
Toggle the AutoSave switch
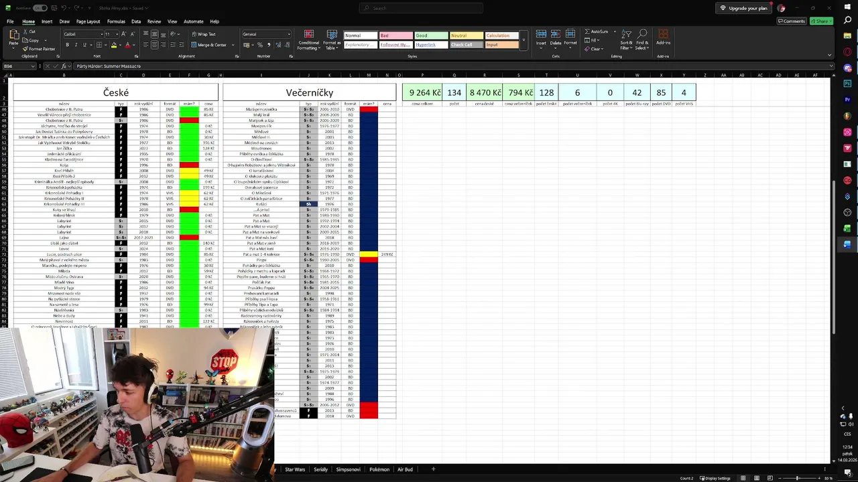click(x=40, y=8)
